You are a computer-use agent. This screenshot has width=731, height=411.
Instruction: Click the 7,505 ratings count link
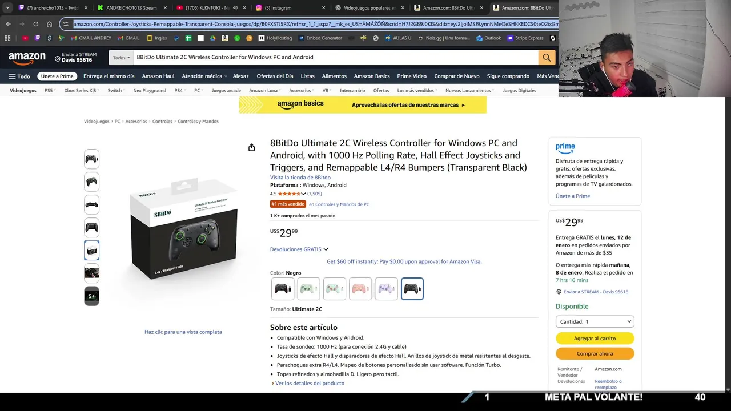point(315,194)
